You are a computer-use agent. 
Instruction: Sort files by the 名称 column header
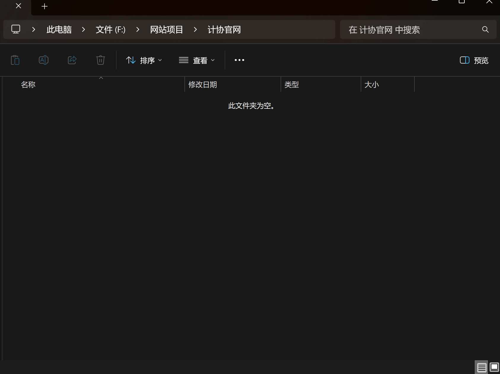tap(28, 84)
